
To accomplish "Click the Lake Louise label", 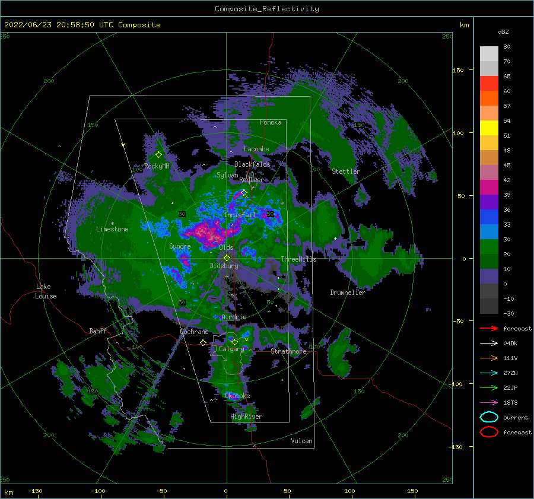I will pos(46,291).
